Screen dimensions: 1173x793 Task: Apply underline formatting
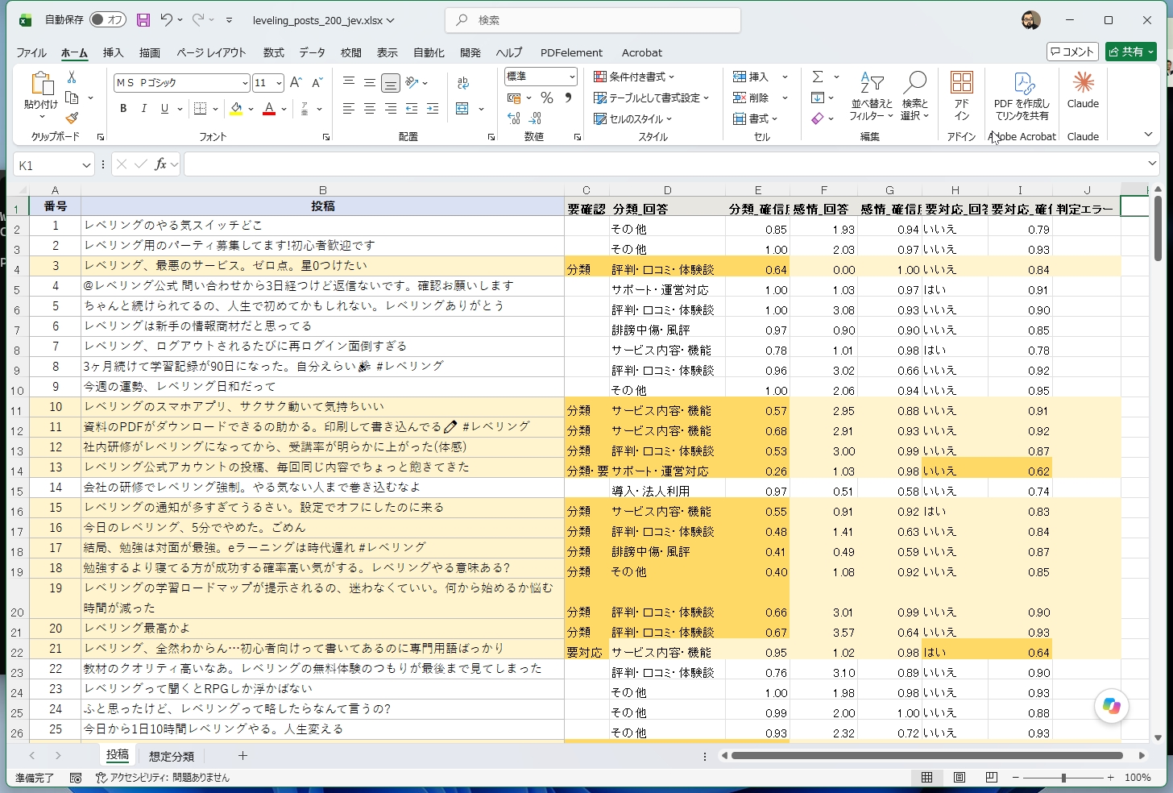coord(164,108)
